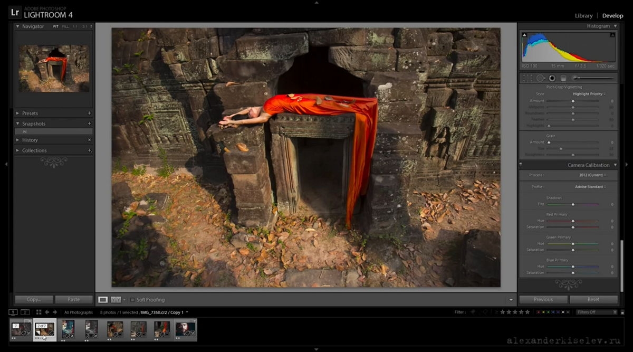The height and width of the screenshot is (352, 633).
Task: Set the five-star rating filter
Action: pos(527,312)
